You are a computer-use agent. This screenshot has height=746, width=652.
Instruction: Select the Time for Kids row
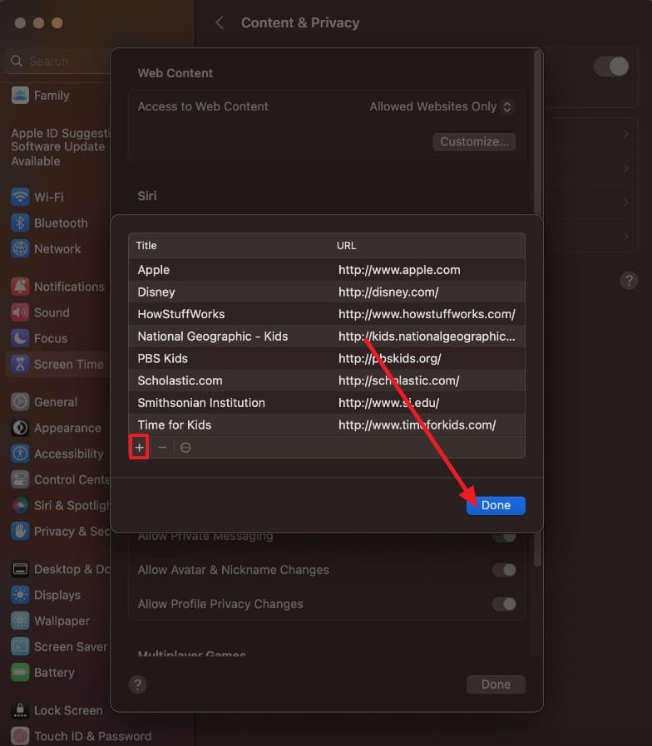coord(327,425)
